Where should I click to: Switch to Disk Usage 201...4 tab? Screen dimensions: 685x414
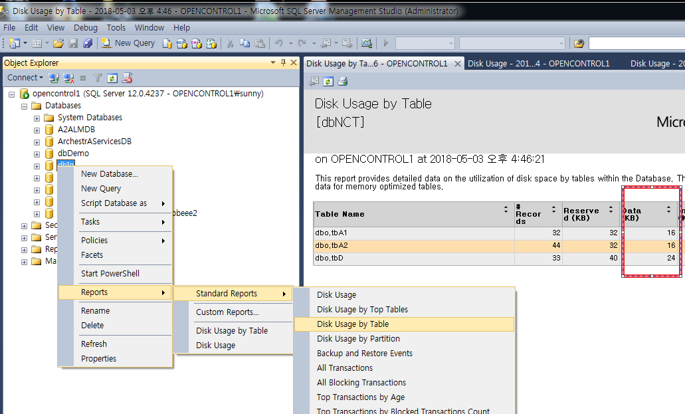pyautogui.click(x=539, y=63)
